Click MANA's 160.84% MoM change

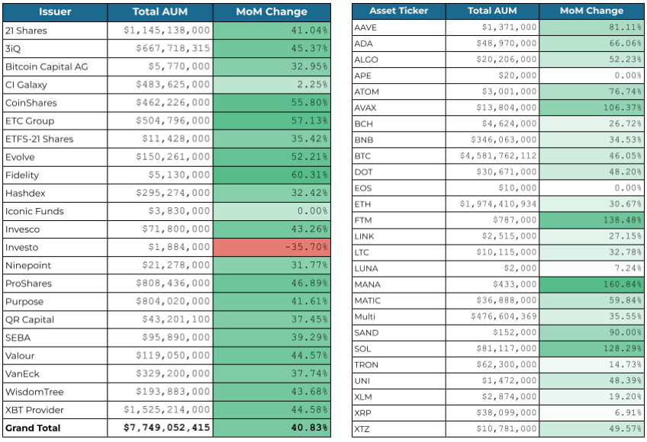coord(591,285)
